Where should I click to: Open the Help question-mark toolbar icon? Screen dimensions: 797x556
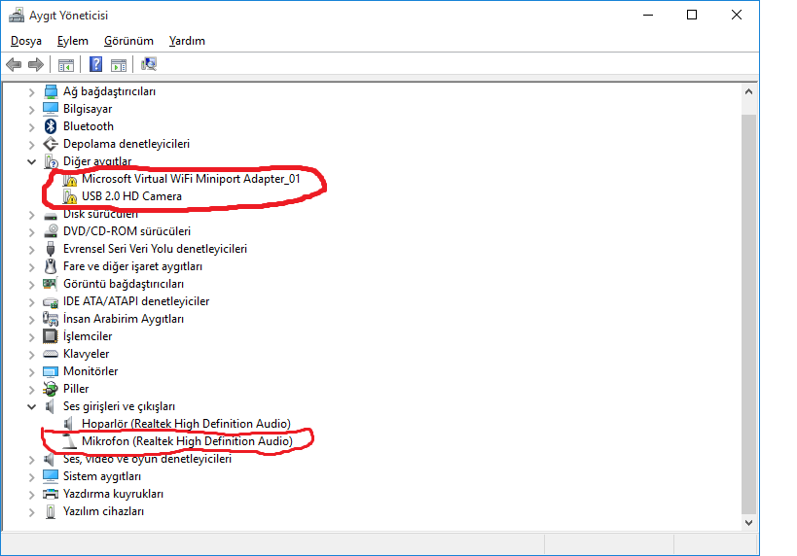[x=95, y=64]
